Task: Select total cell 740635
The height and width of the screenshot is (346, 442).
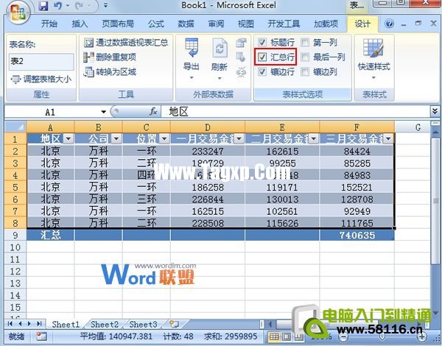Action: 357,236
